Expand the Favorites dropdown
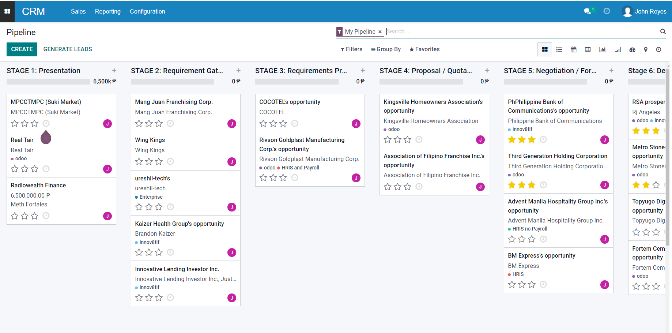Screen dimensions: 672x333 click(424, 49)
